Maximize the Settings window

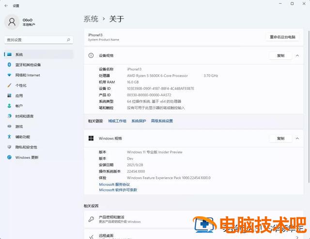pos(292,4)
